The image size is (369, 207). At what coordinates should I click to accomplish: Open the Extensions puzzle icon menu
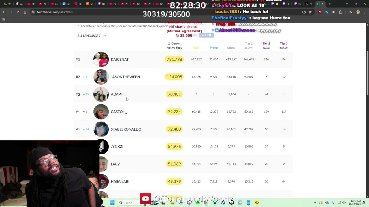click(341, 12)
